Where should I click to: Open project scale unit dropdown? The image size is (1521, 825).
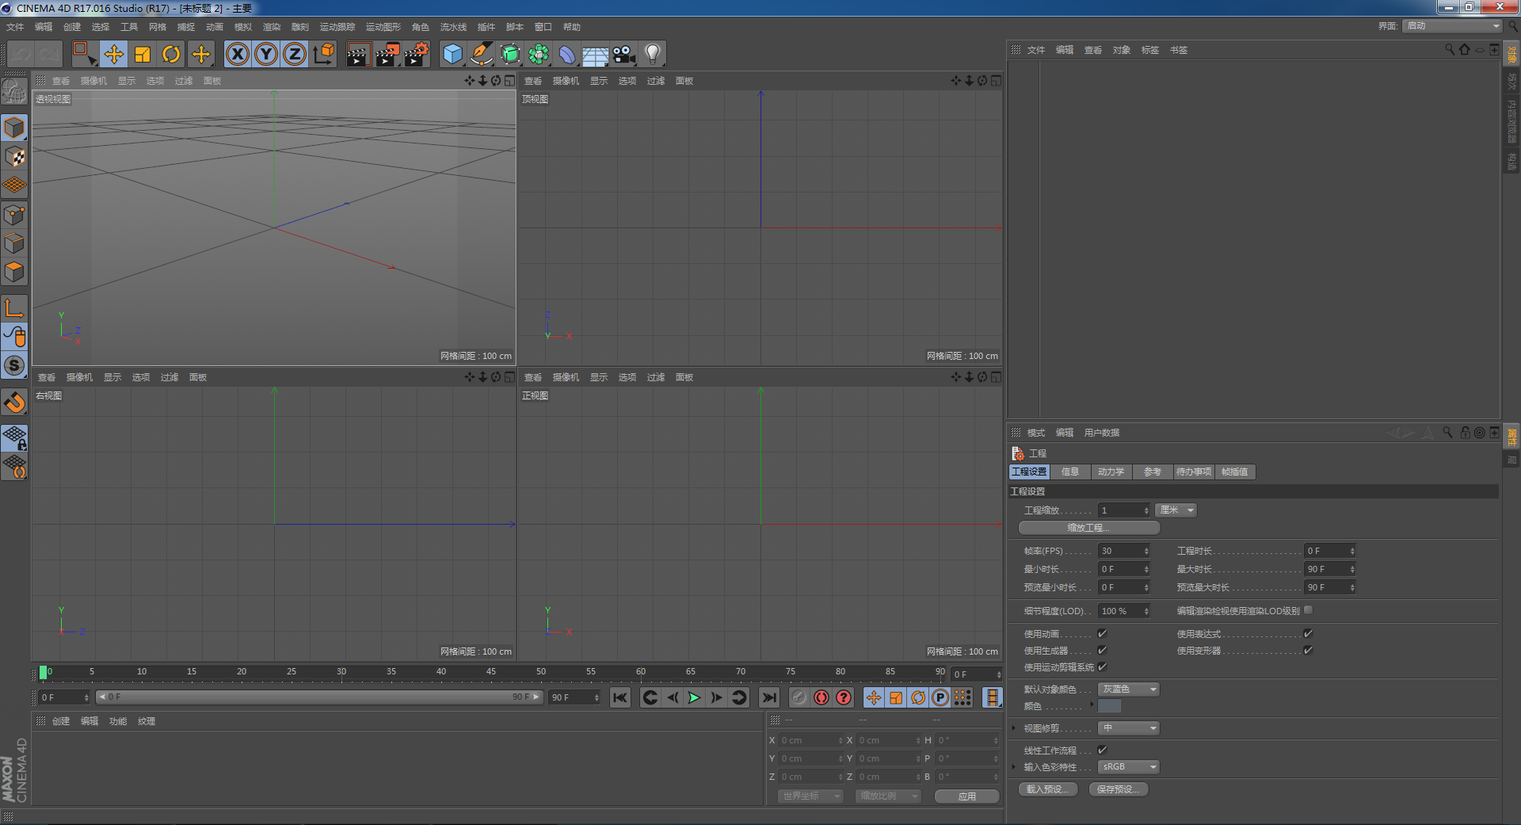[1176, 510]
